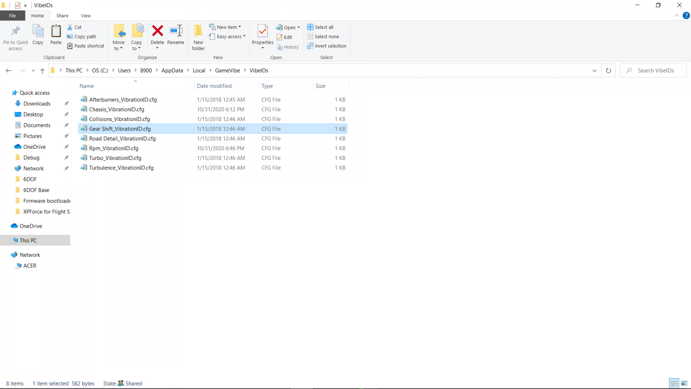Click the Copy icon in Clipboard group

(38, 31)
